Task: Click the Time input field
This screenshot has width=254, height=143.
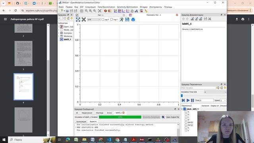Action: [x=207, y=100]
